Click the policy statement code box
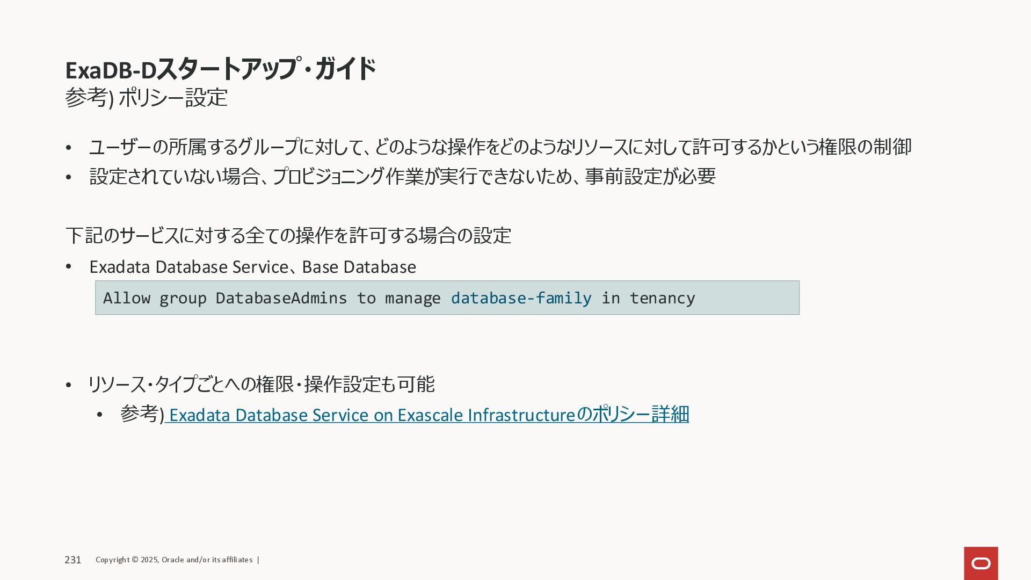Screen dimensions: 1031x580 447,298
